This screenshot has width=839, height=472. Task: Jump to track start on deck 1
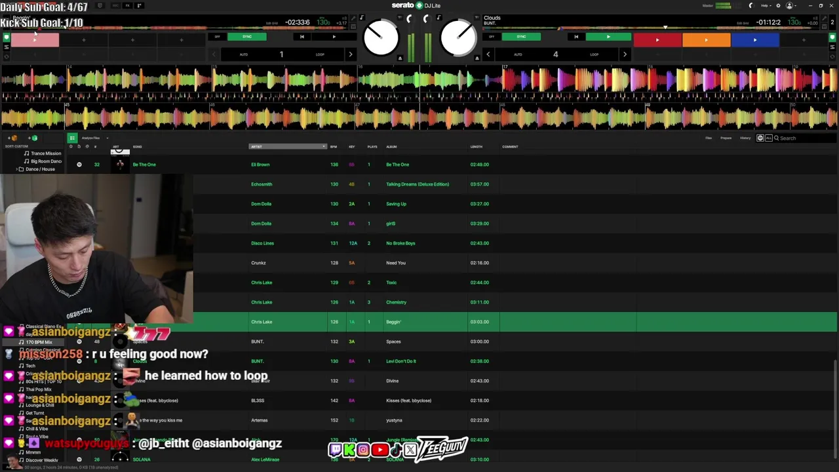point(302,37)
